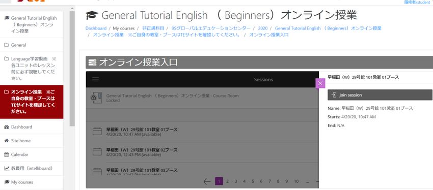Open General Tutorial English course in sidebar
This screenshot has height=190, width=433.
[32, 24]
